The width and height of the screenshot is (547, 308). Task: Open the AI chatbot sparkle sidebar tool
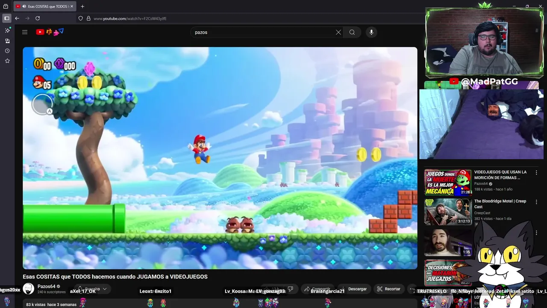(7, 30)
